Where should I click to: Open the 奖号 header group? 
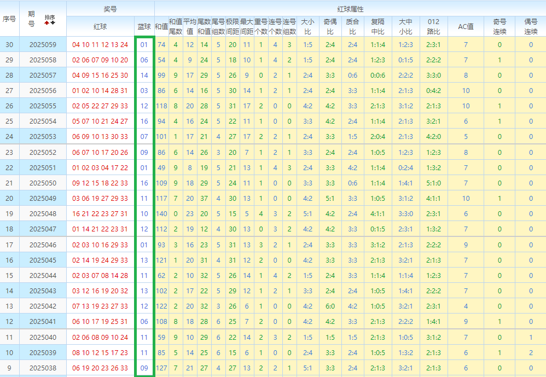111,9
